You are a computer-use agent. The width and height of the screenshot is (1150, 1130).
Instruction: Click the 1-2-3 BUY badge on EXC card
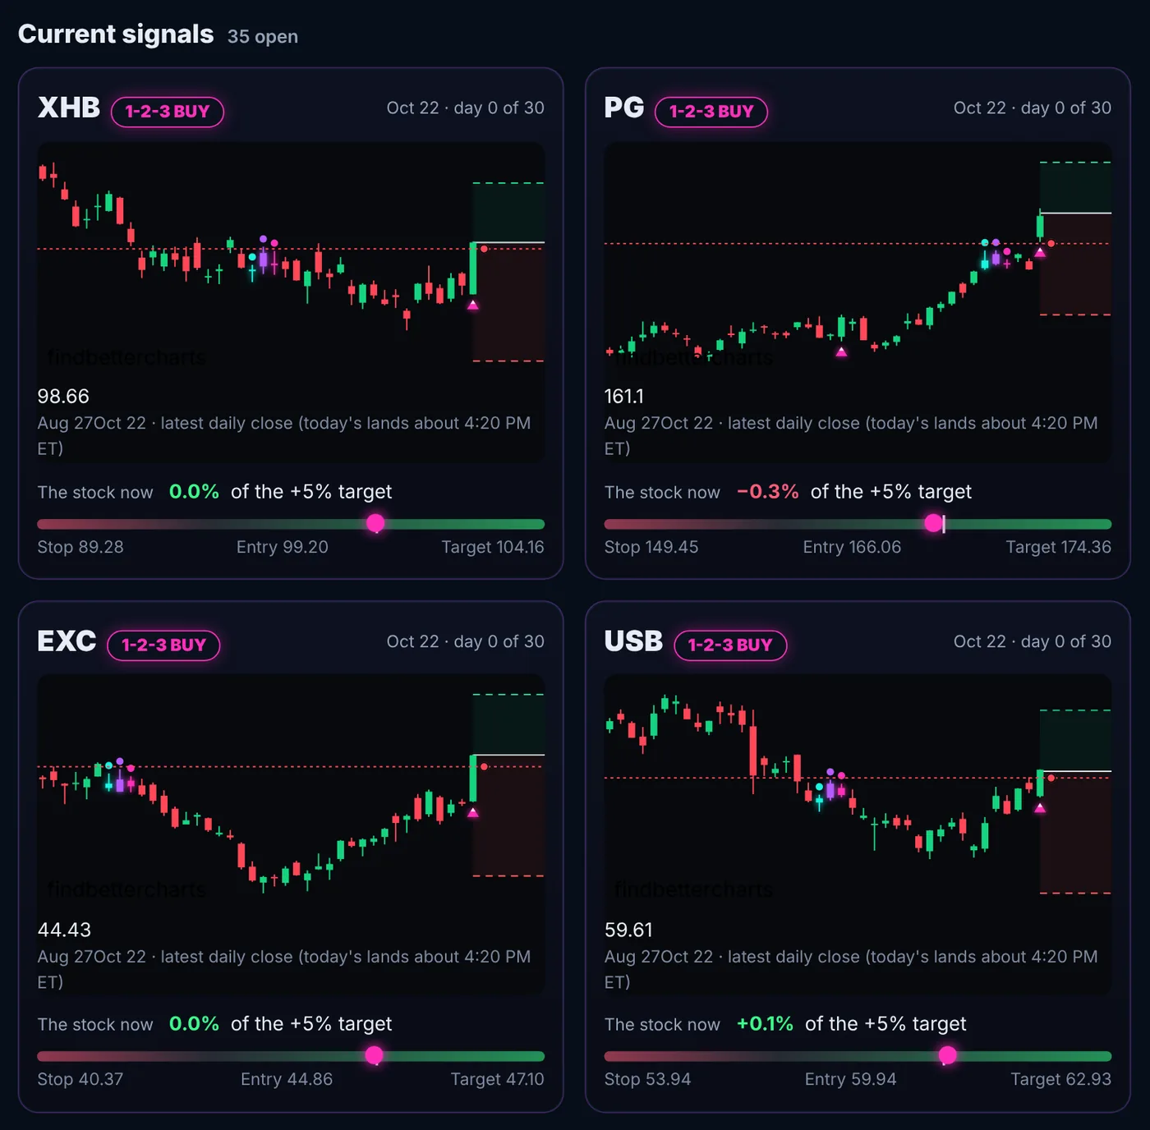pos(163,645)
